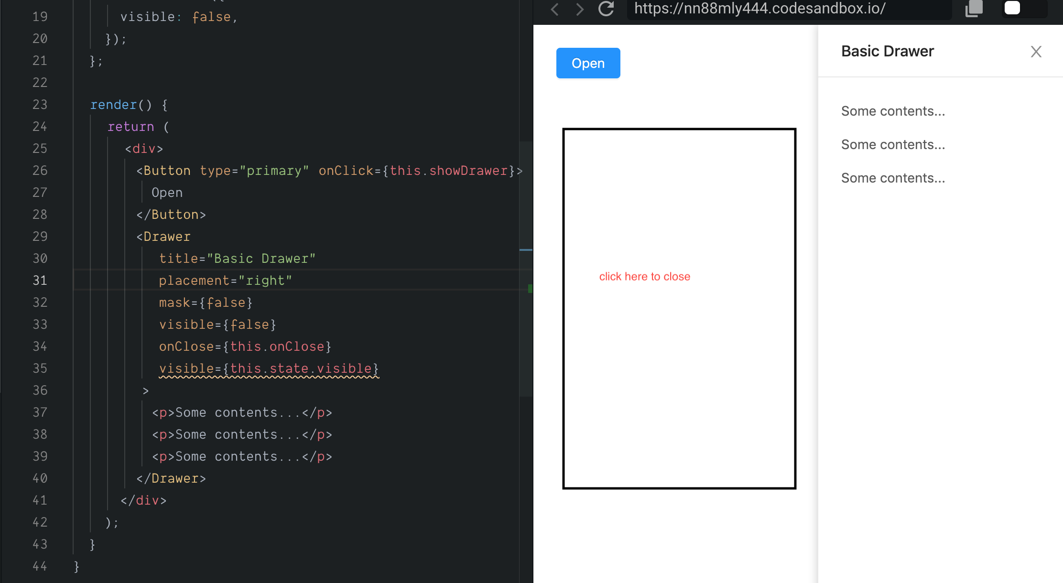Click visible={false} on line 33
Screen dimensions: 1063x583
[217, 324]
